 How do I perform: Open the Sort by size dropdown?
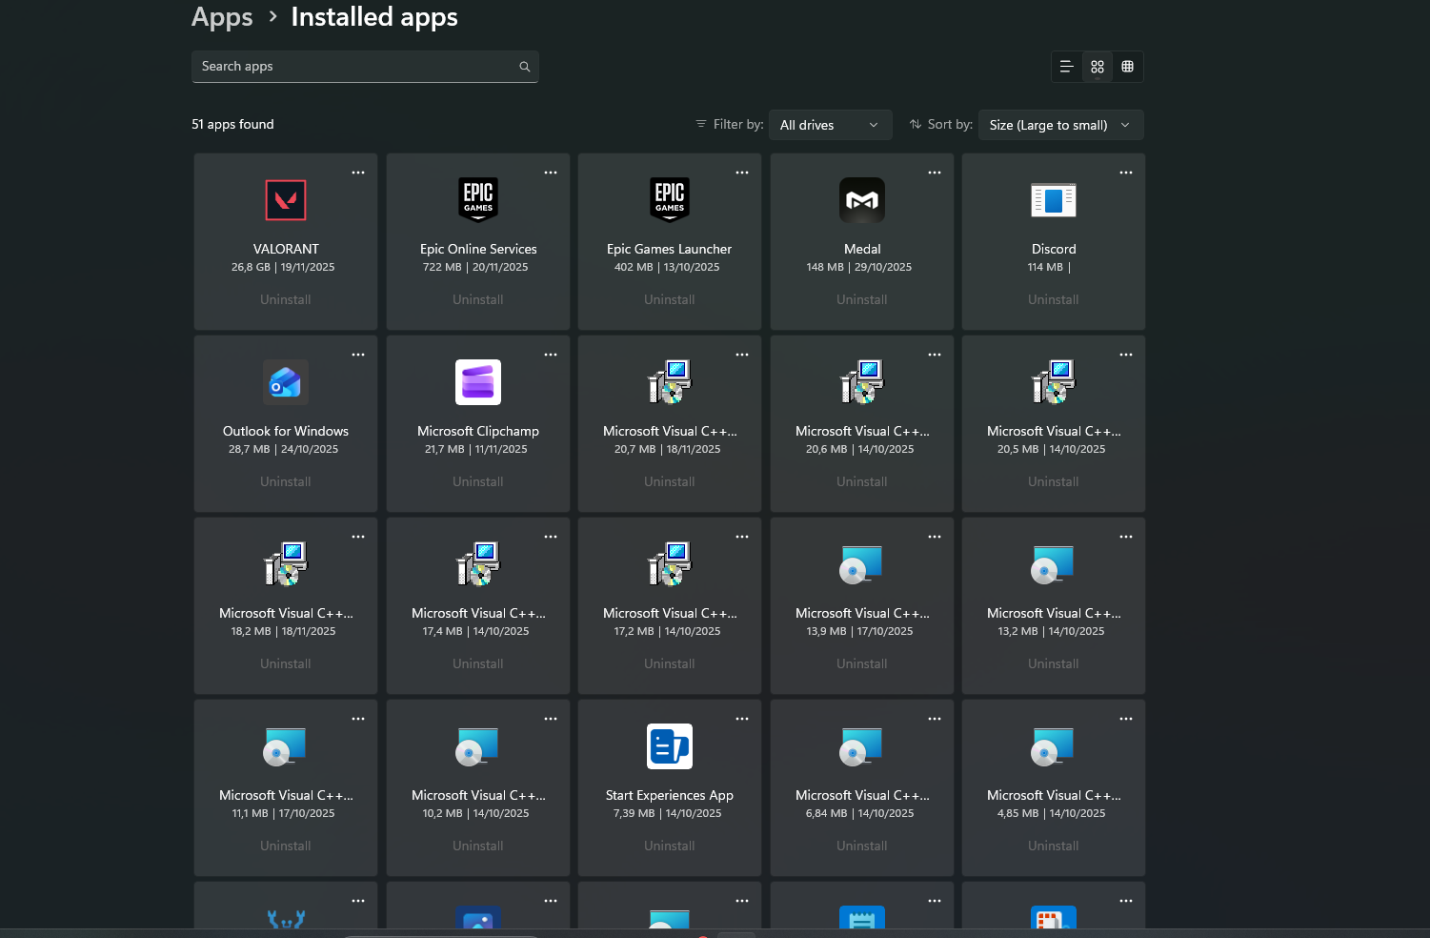pos(1060,125)
